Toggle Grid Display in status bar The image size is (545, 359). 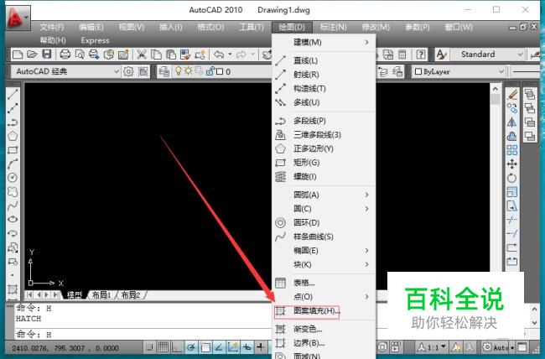(163, 346)
